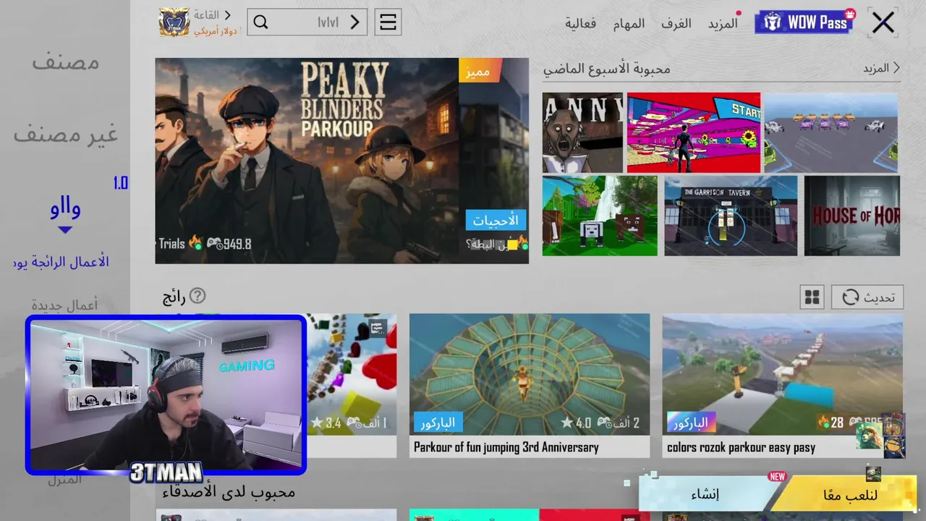Click the تحديث refresh button

pos(867,297)
